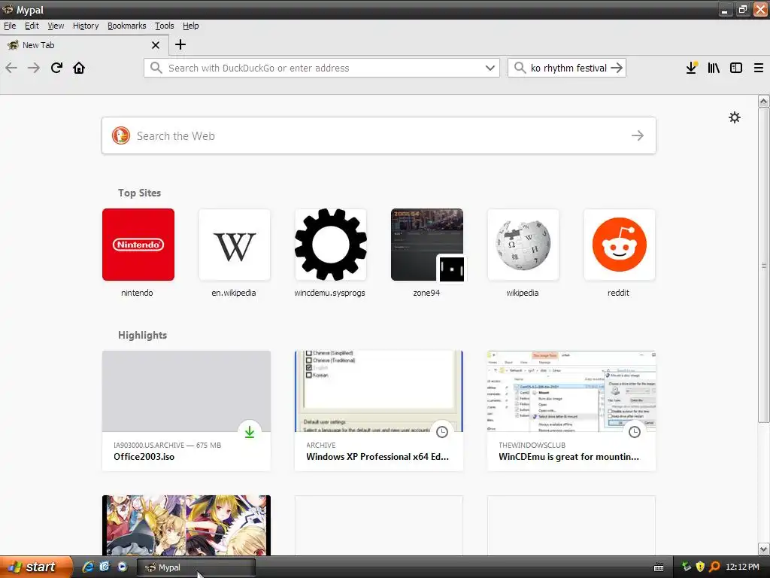
Task: Select the New Tab tab
Action: tap(83, 45)
